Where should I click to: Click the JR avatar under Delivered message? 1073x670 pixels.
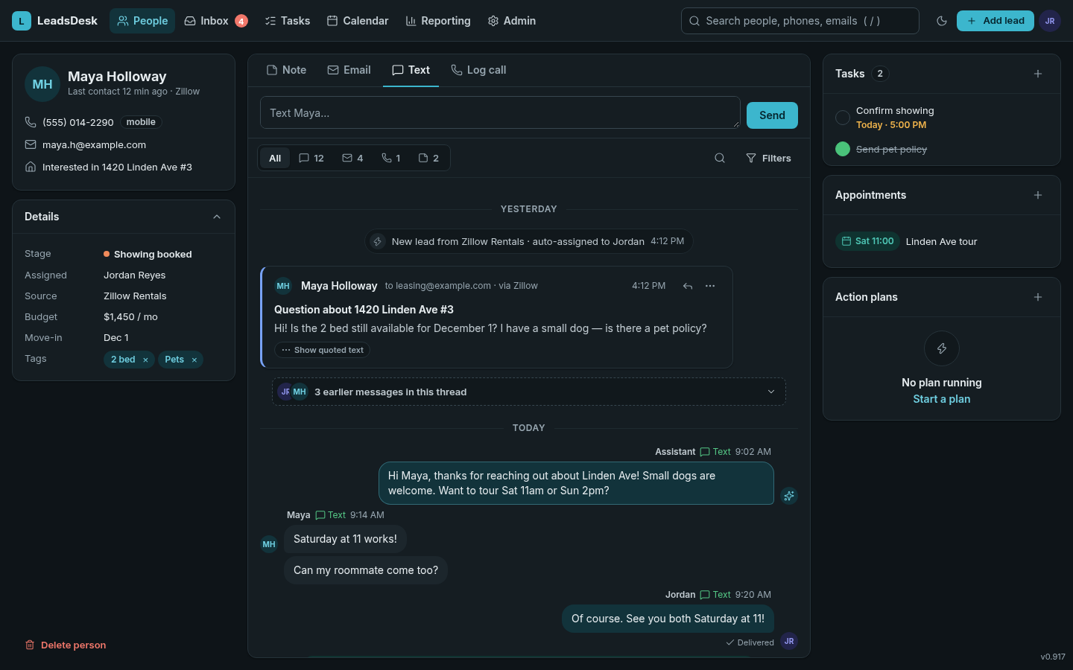tap(789, 641)
